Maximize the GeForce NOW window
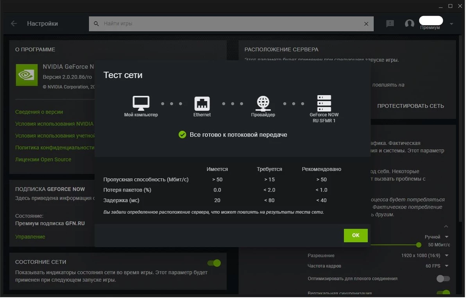The image size is (469, 298). pos(450,6)
